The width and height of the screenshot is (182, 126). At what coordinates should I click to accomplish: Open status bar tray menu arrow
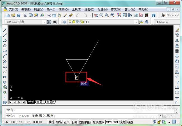tap(169, 122)
